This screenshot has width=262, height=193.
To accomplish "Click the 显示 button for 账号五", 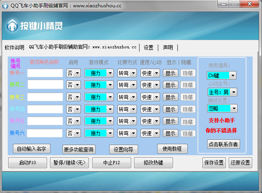I will [171, 121].
